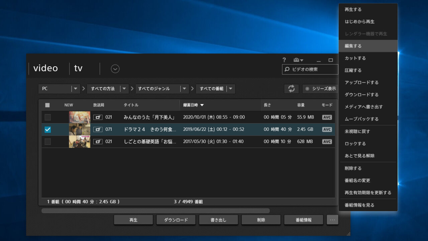
Task: Click the search magnifier icon
Action: (x=287, y=69)
